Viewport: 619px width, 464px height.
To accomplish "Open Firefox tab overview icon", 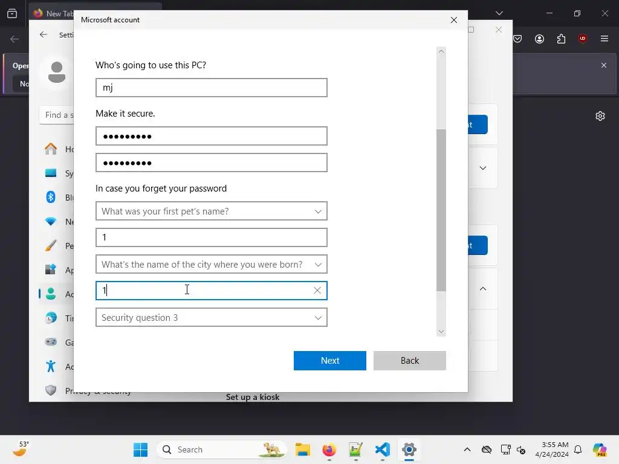I will pos(12,13).
